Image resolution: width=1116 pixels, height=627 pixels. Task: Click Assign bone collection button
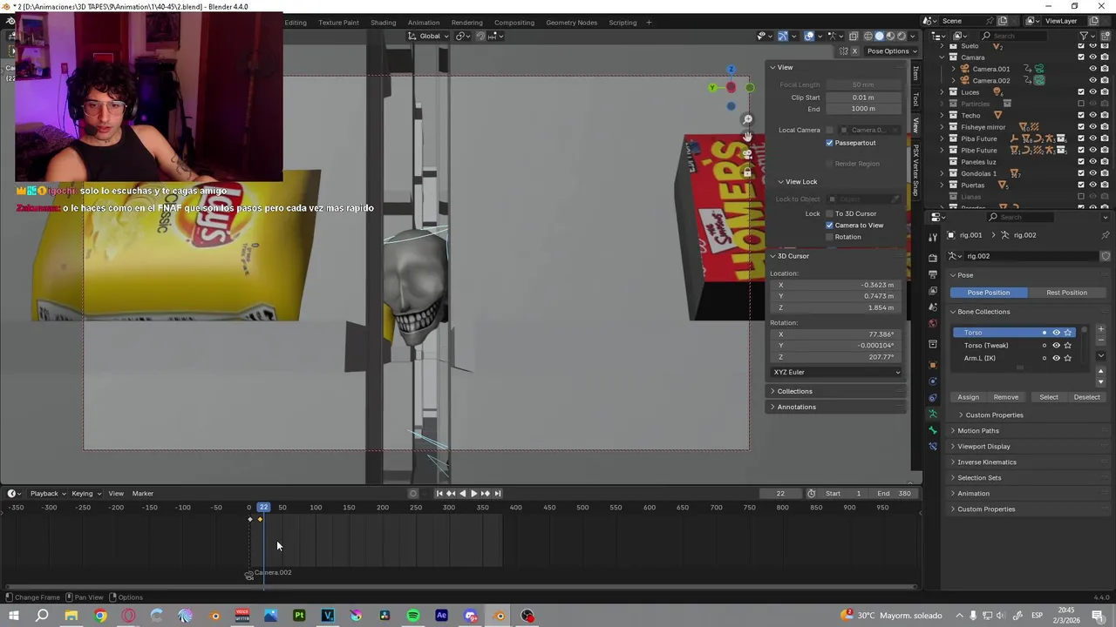(969, 397)
